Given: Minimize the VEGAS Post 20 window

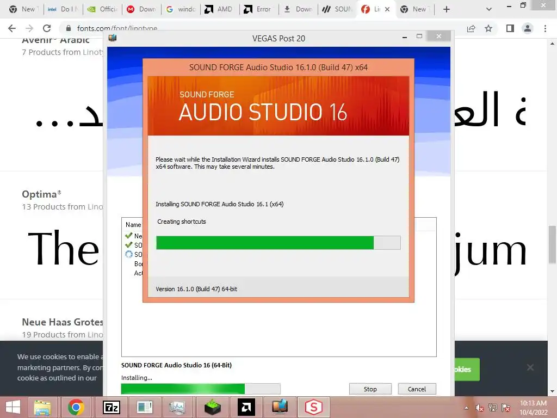Looking at the screenshot, I should click(404, 37).
